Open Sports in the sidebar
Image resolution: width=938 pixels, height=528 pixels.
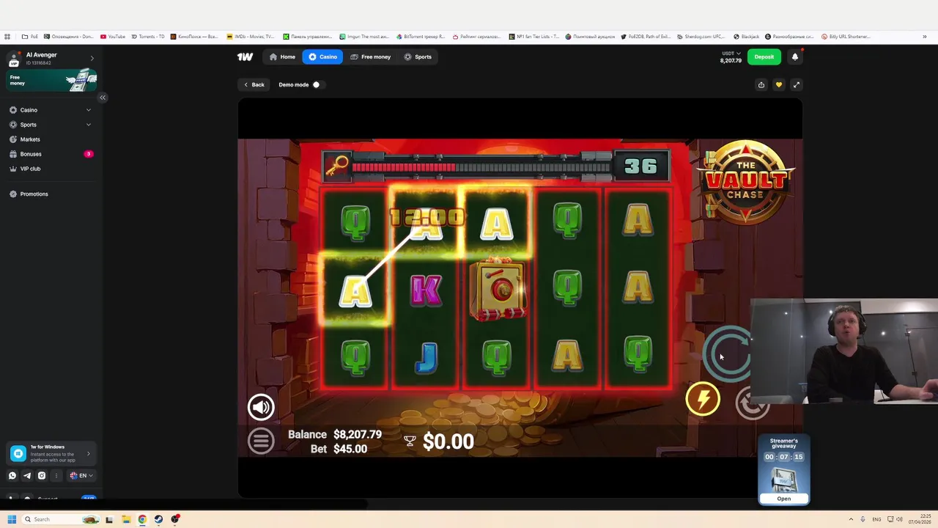pyautogui.click(x=28, y=125)
